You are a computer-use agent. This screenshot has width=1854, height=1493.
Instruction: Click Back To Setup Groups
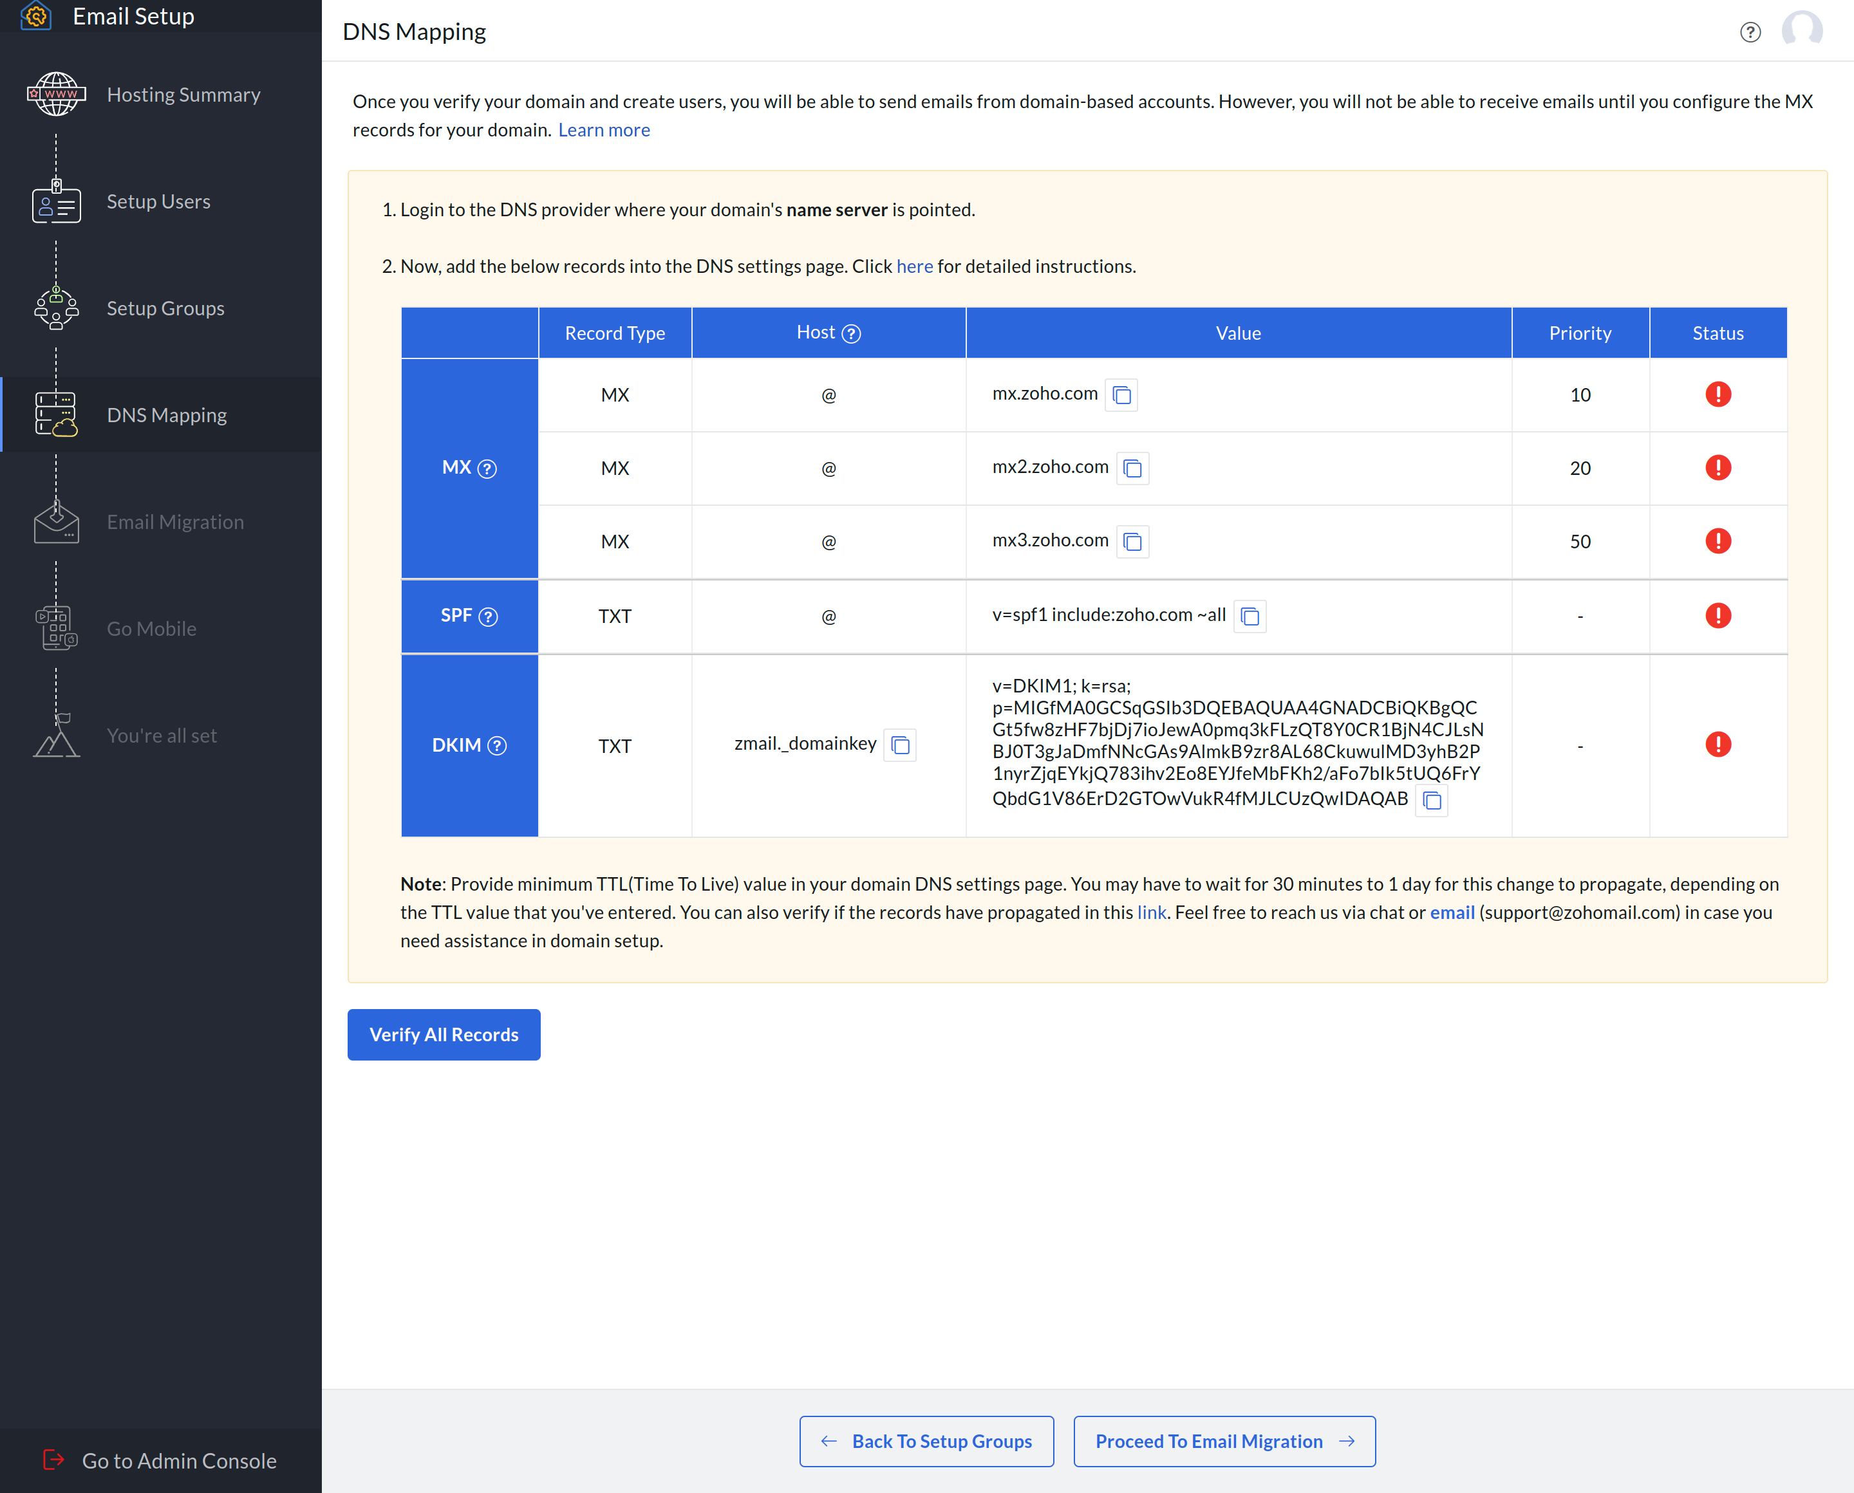(926, 1442)
